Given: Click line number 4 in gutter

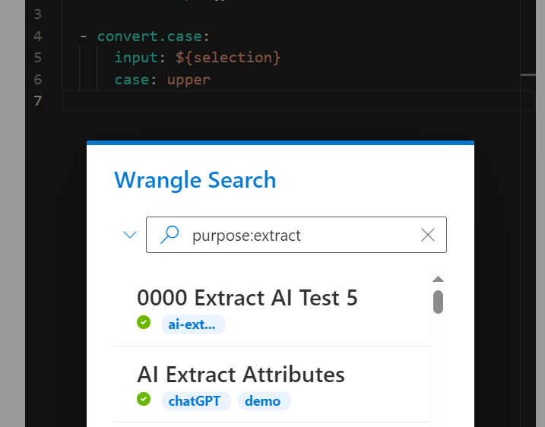Looking at the screenshot, I should click(x=37, y=36).
